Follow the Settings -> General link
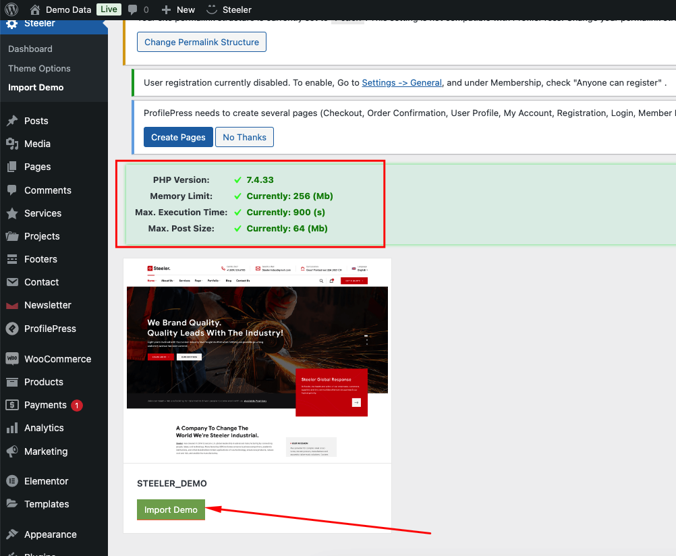676x556 pixels. 401,82
